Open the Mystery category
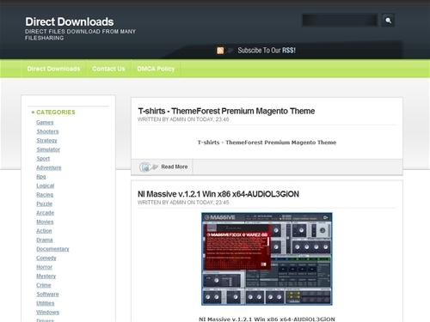 coord(46,276)
